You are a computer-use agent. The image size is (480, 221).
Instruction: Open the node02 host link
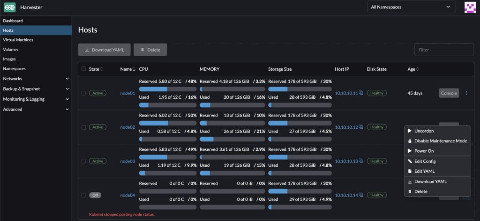tap(127, 127)
